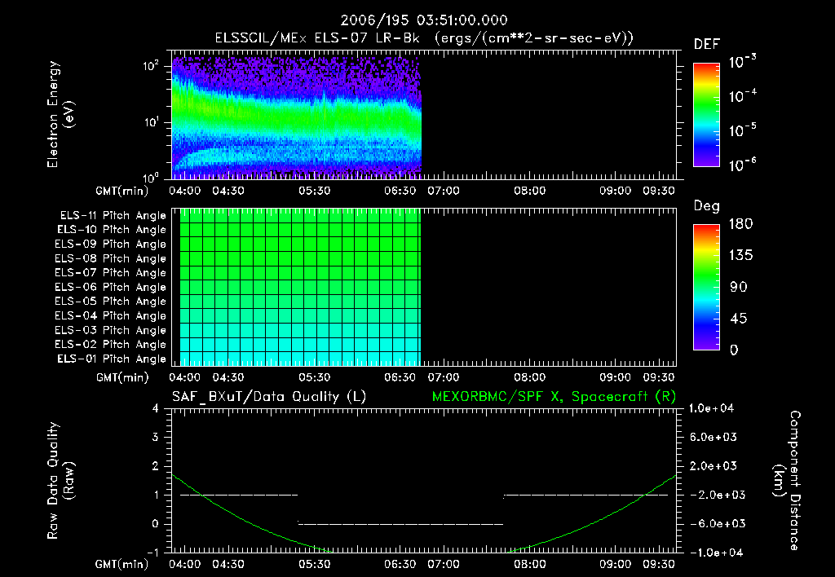Click the 04:00 tick on the spectrogram time axis

coord(185,191)
